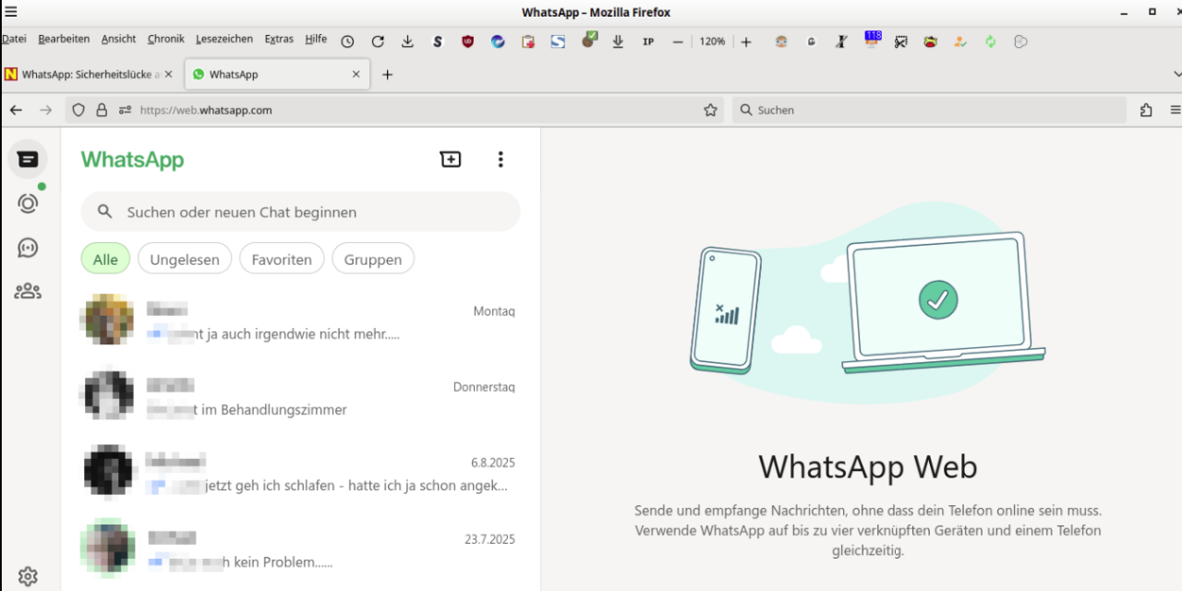
Task: Reload the page with the refresh icon
Action: pyautogui.click(x=378, y=42)
